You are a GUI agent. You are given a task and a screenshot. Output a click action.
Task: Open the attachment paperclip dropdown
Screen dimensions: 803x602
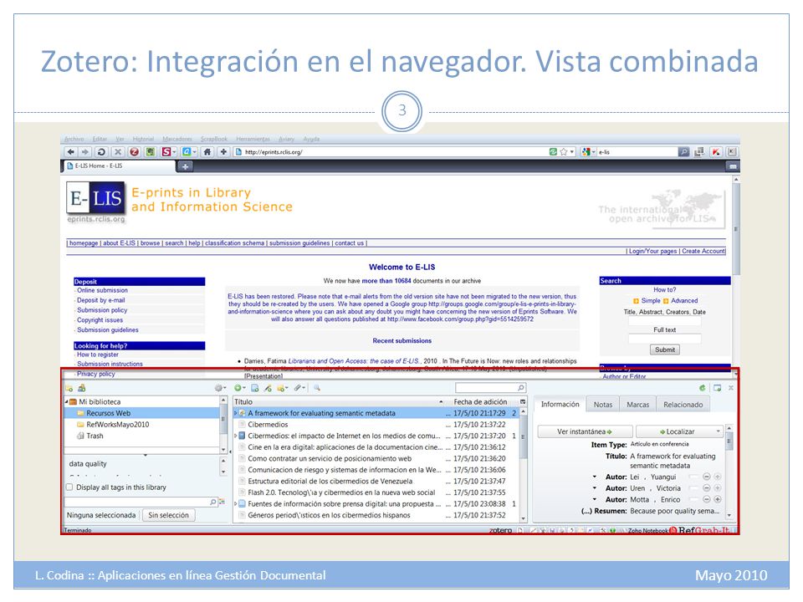coord(299,388)
